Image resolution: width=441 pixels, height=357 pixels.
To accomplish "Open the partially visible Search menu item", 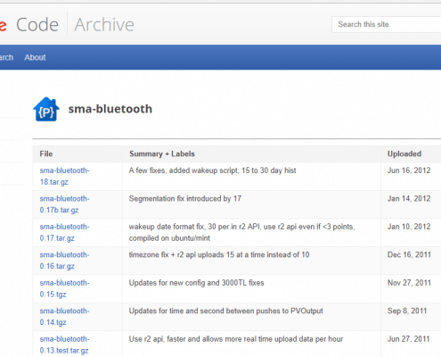I will 6,57.
